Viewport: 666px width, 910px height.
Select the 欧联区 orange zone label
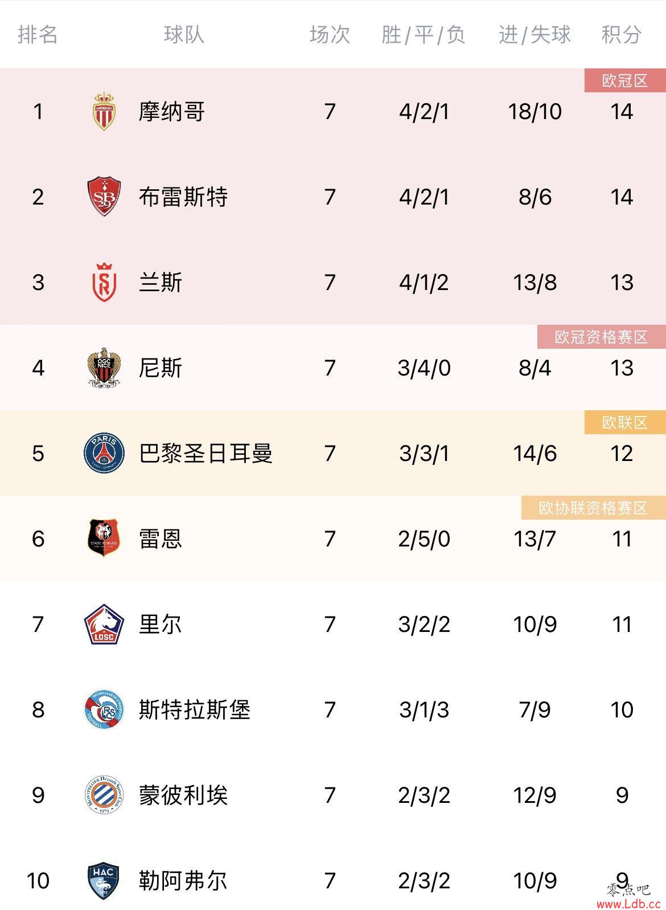tap(625, 422)
